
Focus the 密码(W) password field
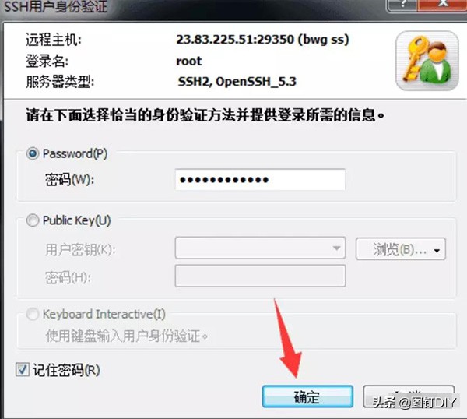[x=260, y=180]
